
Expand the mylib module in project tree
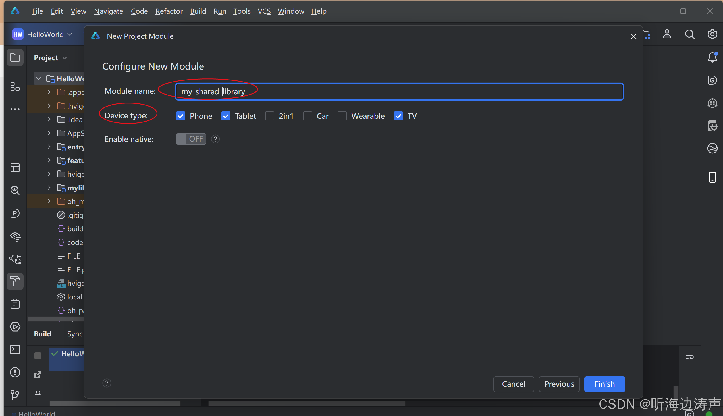tap(49, 188)
